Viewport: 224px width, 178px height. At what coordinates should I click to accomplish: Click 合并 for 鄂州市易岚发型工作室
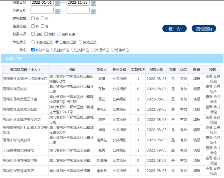(x=217, y=97)
